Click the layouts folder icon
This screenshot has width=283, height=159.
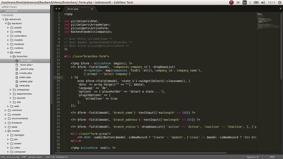(15, 98)
